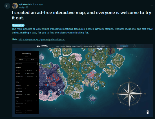Select Stardew Valley in navigation bar
Image resolution: width=155 pixels, height=119 pixels.
coord(88,46)
